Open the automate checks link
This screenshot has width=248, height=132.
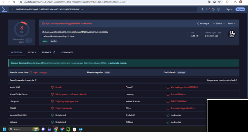click(x=118, y=63)
